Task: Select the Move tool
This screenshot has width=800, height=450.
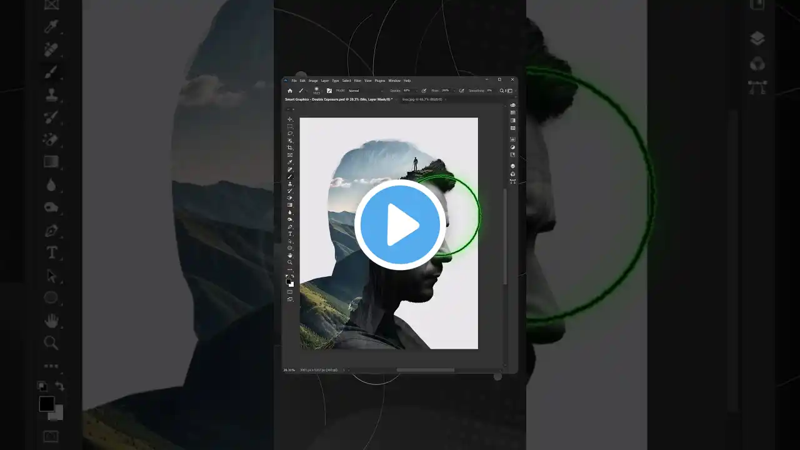Action: [x=290, y=119]
